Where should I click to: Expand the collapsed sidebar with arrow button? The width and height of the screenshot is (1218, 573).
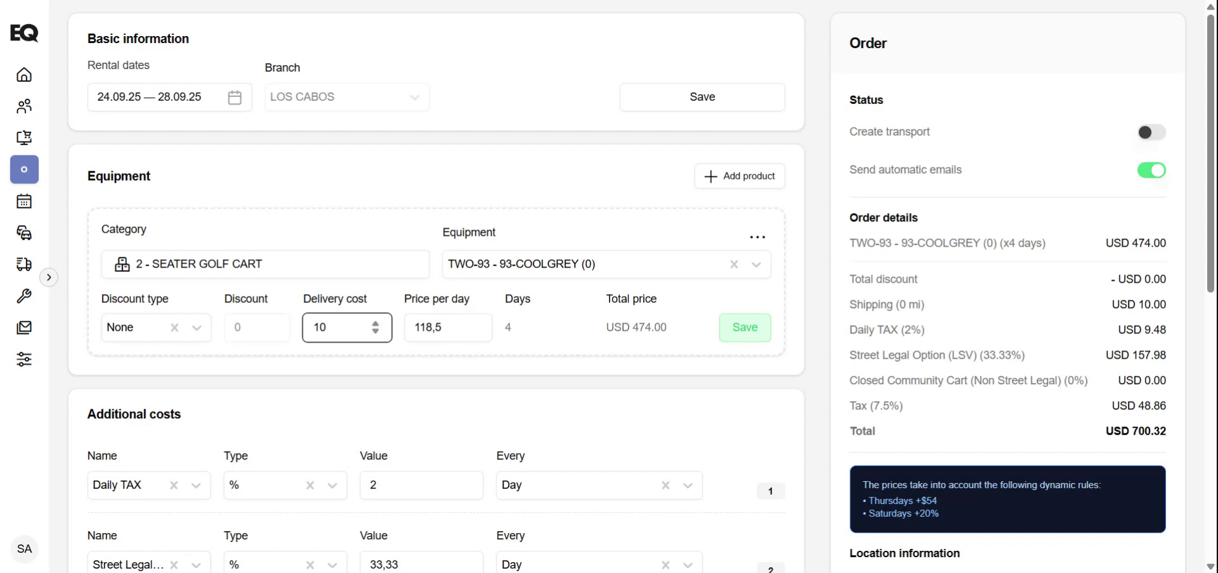[x=49, y=278]
